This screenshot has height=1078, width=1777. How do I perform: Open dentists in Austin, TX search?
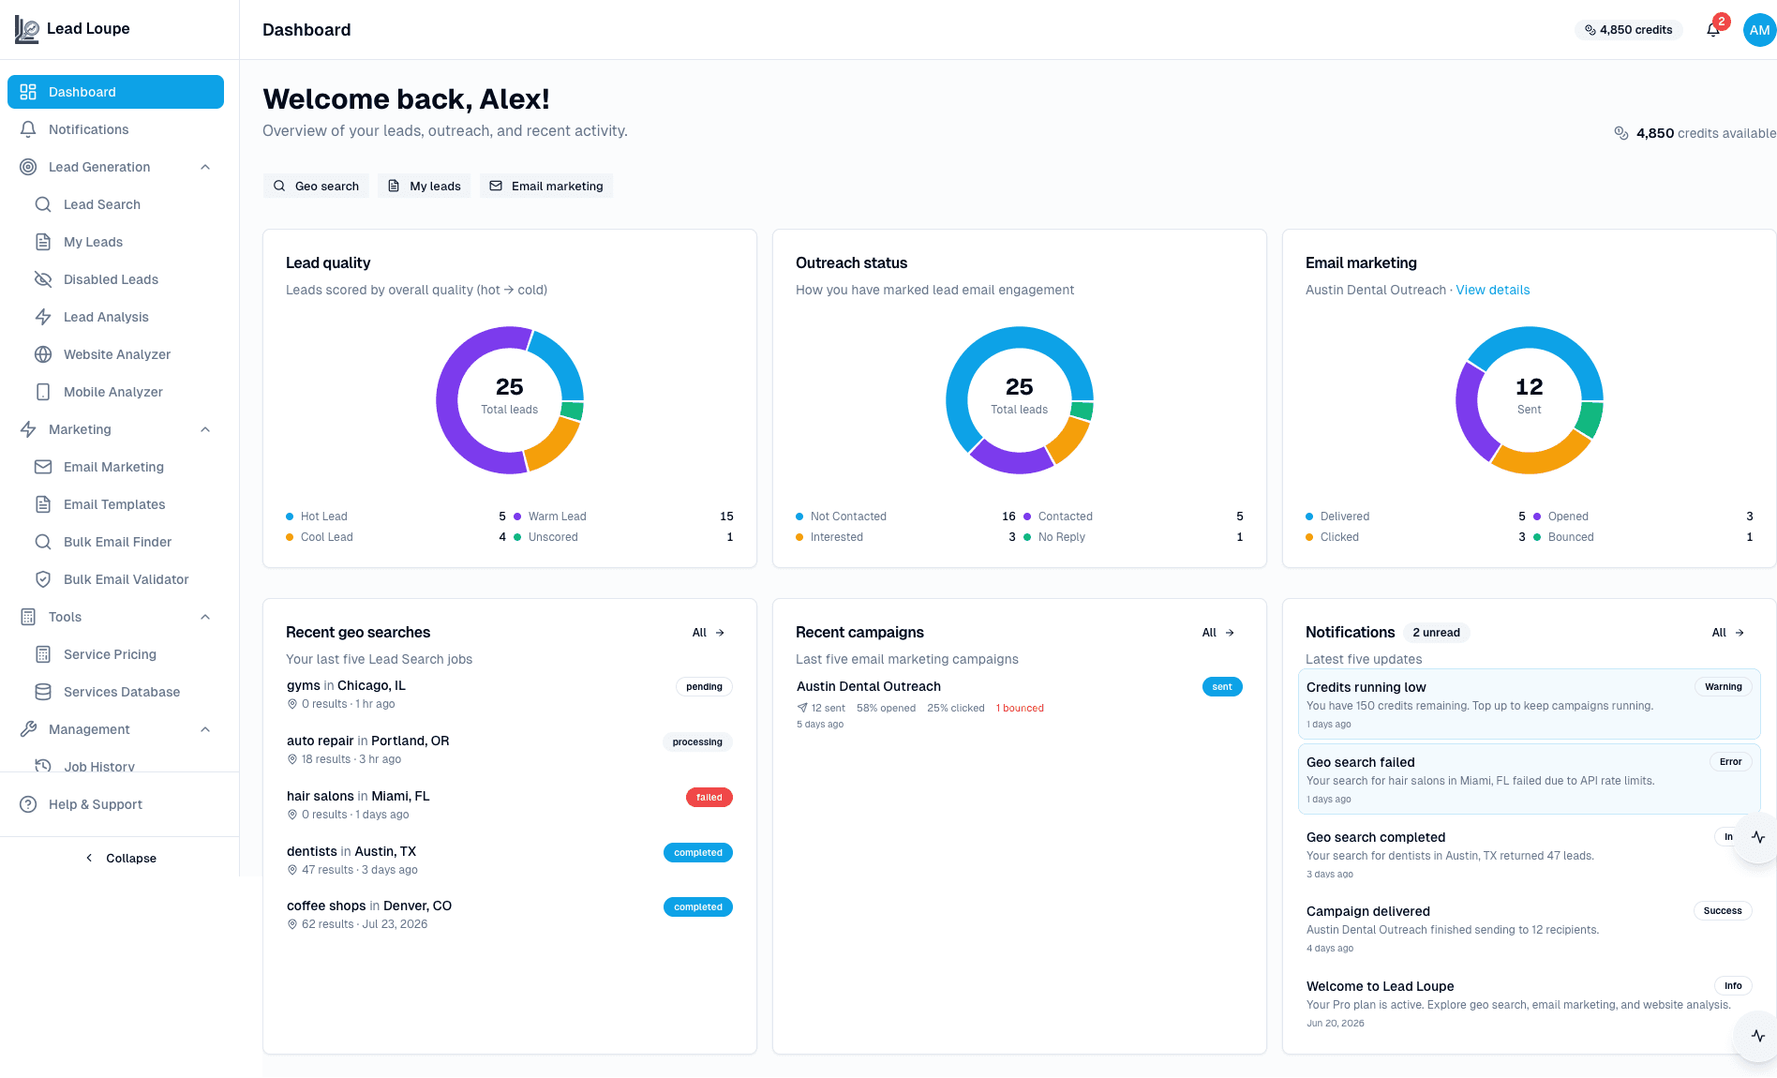pos(510,861)
